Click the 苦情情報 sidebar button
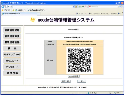125x97 pixels. pyautogui.click(x=12, y=73)
